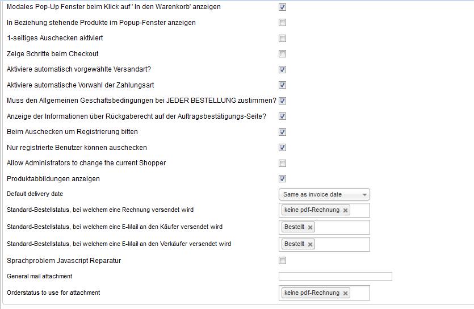Screen dimensions: 474x309
Task: Remove 'keine pdf-Rechnung' tag from Rechnung status
Action: pyautogui.click(x=346, y=210)
